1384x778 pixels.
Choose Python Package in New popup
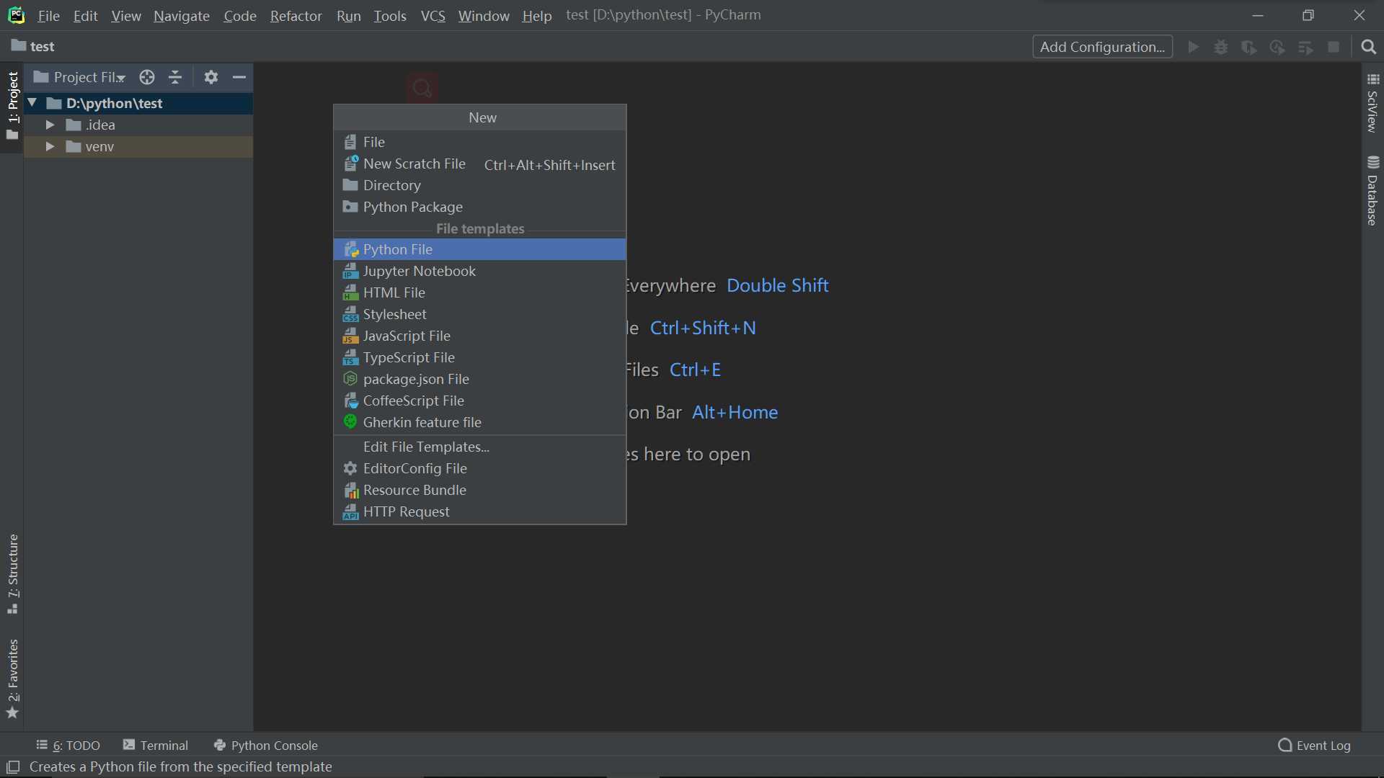click(x=479, y=207)
